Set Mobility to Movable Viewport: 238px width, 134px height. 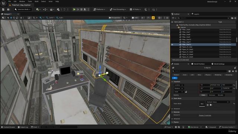click(221, 95)
